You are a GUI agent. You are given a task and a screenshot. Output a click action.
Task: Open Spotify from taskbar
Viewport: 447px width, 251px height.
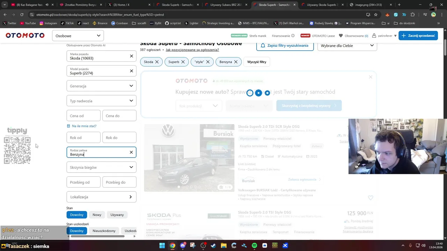click(x=254, y=245)
